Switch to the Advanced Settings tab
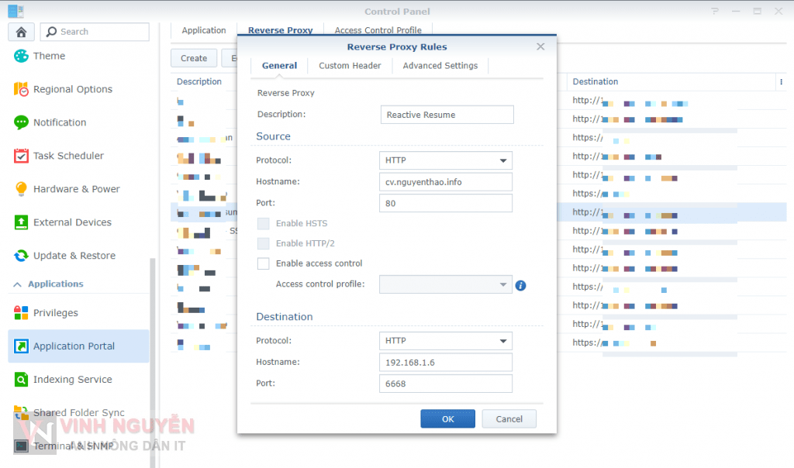This screenshot has height=468, width=794. [440, 66]
